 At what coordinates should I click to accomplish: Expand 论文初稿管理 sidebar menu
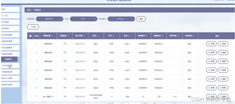click(x=10, y=66)
